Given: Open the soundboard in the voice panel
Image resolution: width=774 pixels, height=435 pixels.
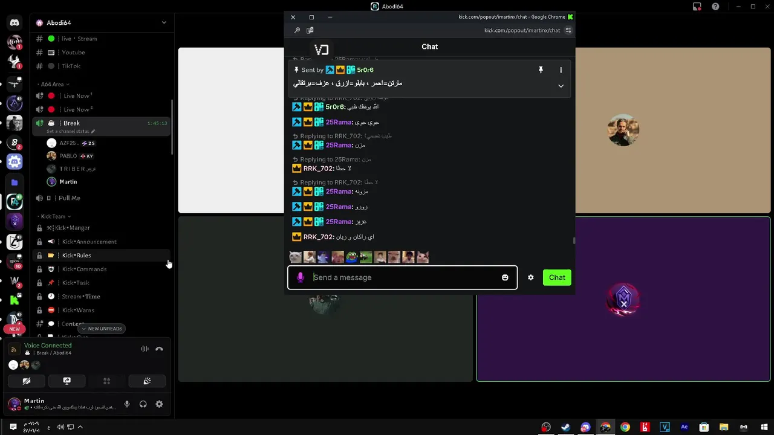Looking at the screenshot, I should coord(147,381).
